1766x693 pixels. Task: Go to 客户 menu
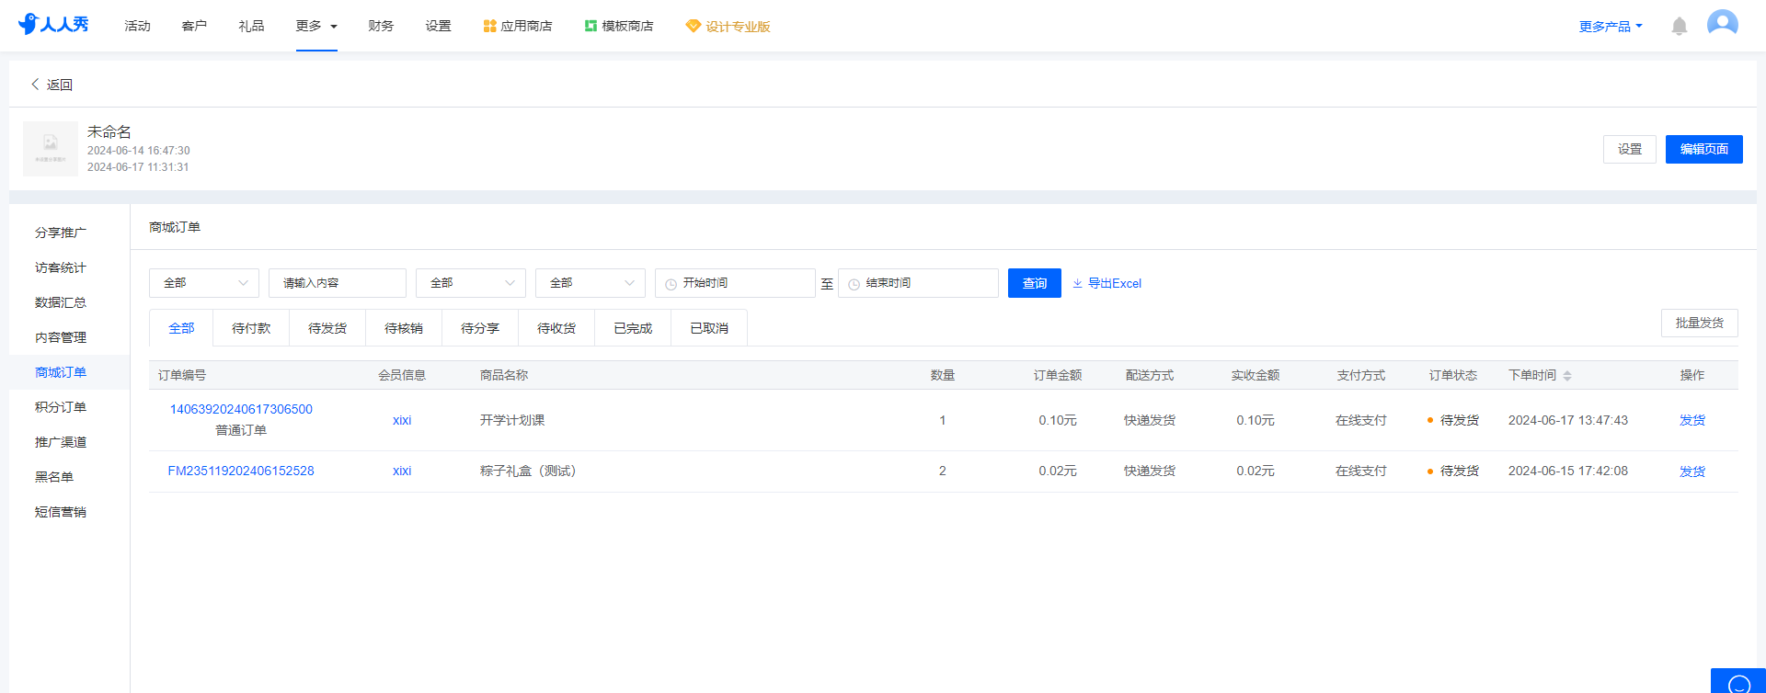coord(194,26)
